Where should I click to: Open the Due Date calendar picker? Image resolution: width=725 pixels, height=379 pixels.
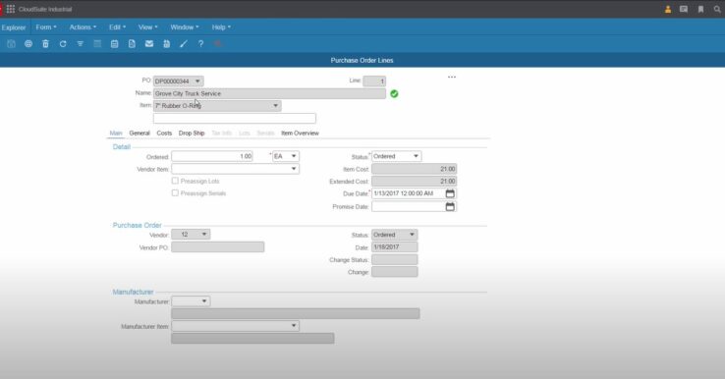(450, 193)
